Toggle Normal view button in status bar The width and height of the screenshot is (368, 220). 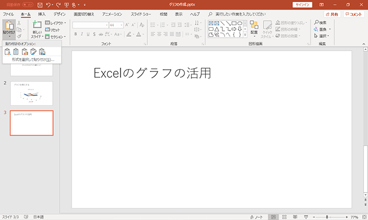pyautogui.click(x=273, y=217)
